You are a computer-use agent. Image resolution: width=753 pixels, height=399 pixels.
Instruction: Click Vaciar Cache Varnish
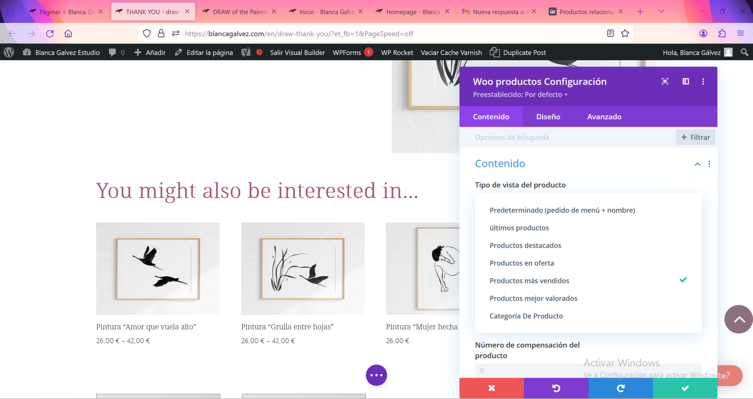[451, 52]
